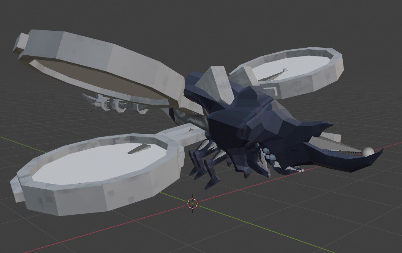Image resolution: width=402 pixels, height=253 pixels.
Task: Click the white sphere at the mandible tip
Action: [367, 151]
